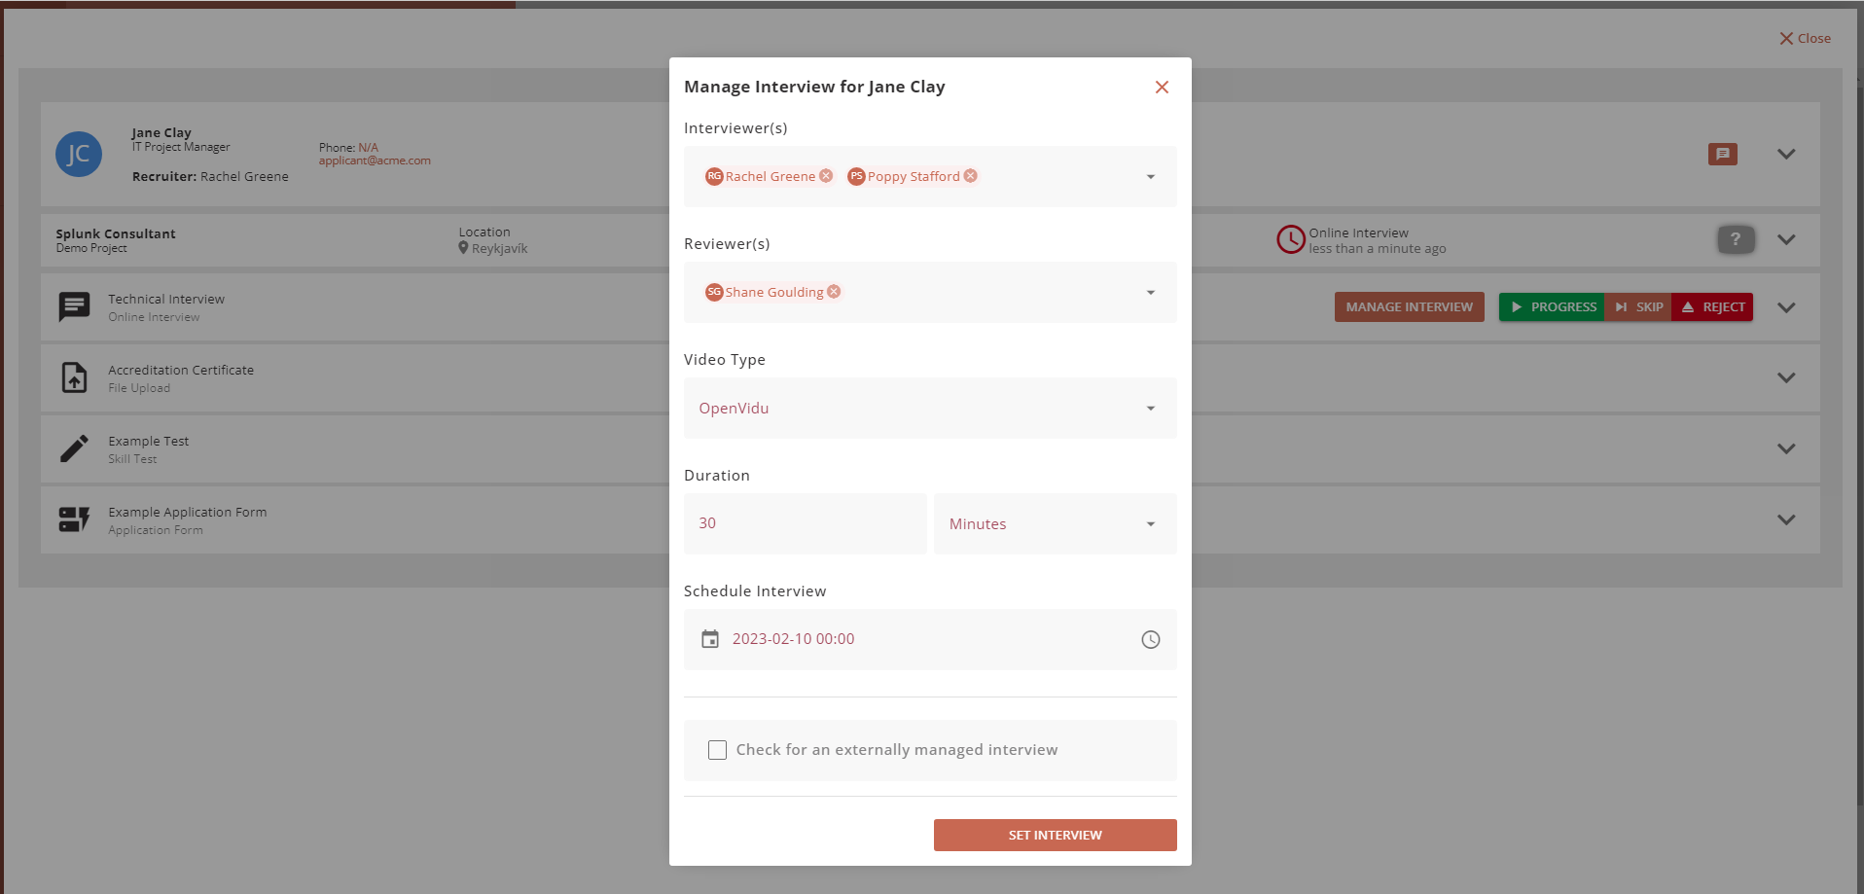Click the question mark help icon
The width and height of the screenshot is (1864, 894).
click(1735, 239)
